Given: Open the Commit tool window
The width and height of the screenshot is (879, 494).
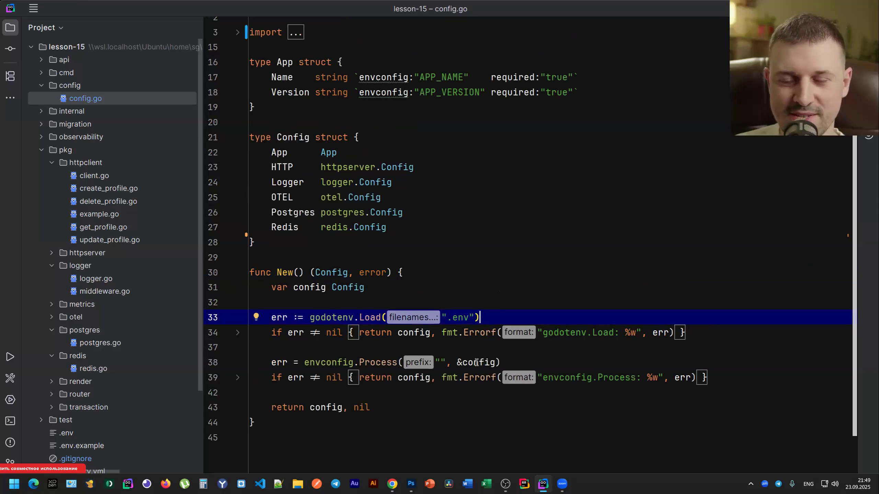Looking at the screenshot, I should (x=10, y=49).
